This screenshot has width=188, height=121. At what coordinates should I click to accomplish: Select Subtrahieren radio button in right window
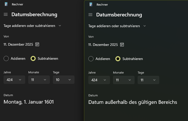pos(118,59)
